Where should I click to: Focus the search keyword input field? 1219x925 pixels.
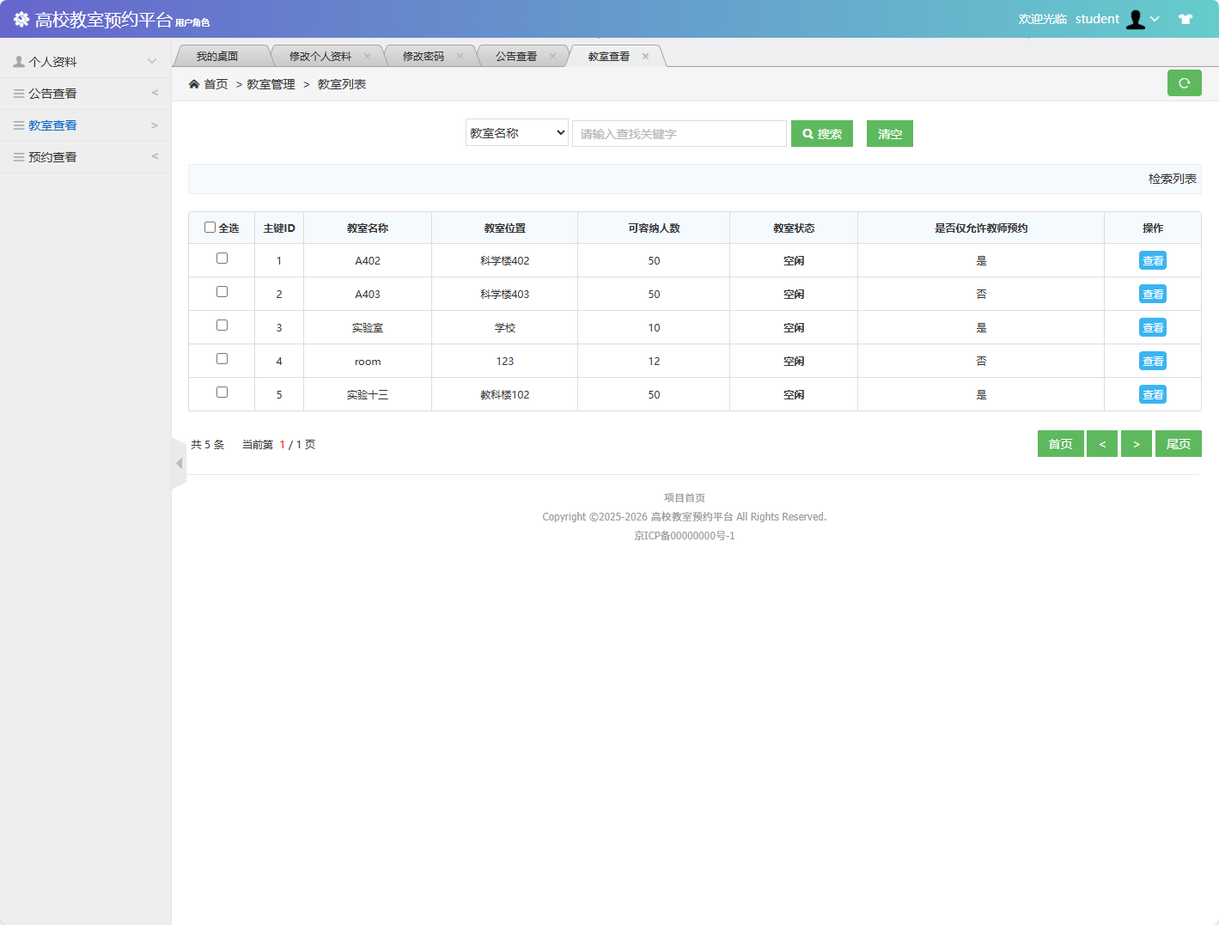point(680,134)
